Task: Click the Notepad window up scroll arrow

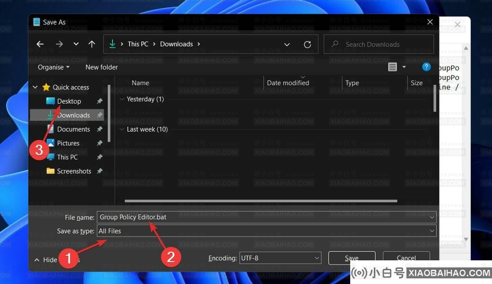Action: (x=466, y=48)
